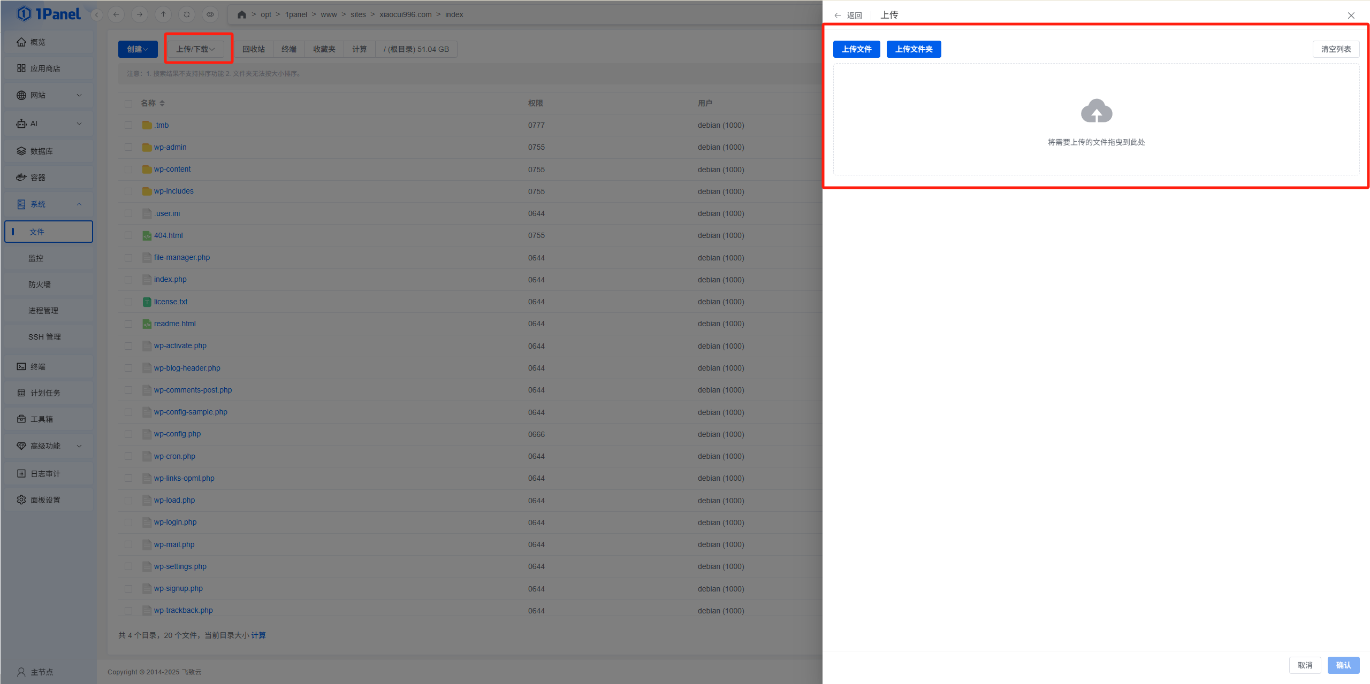1370x684 pixels.
Task: Collapse the sidebar with the chevron beside the logo
Action: tap(97, 15)
